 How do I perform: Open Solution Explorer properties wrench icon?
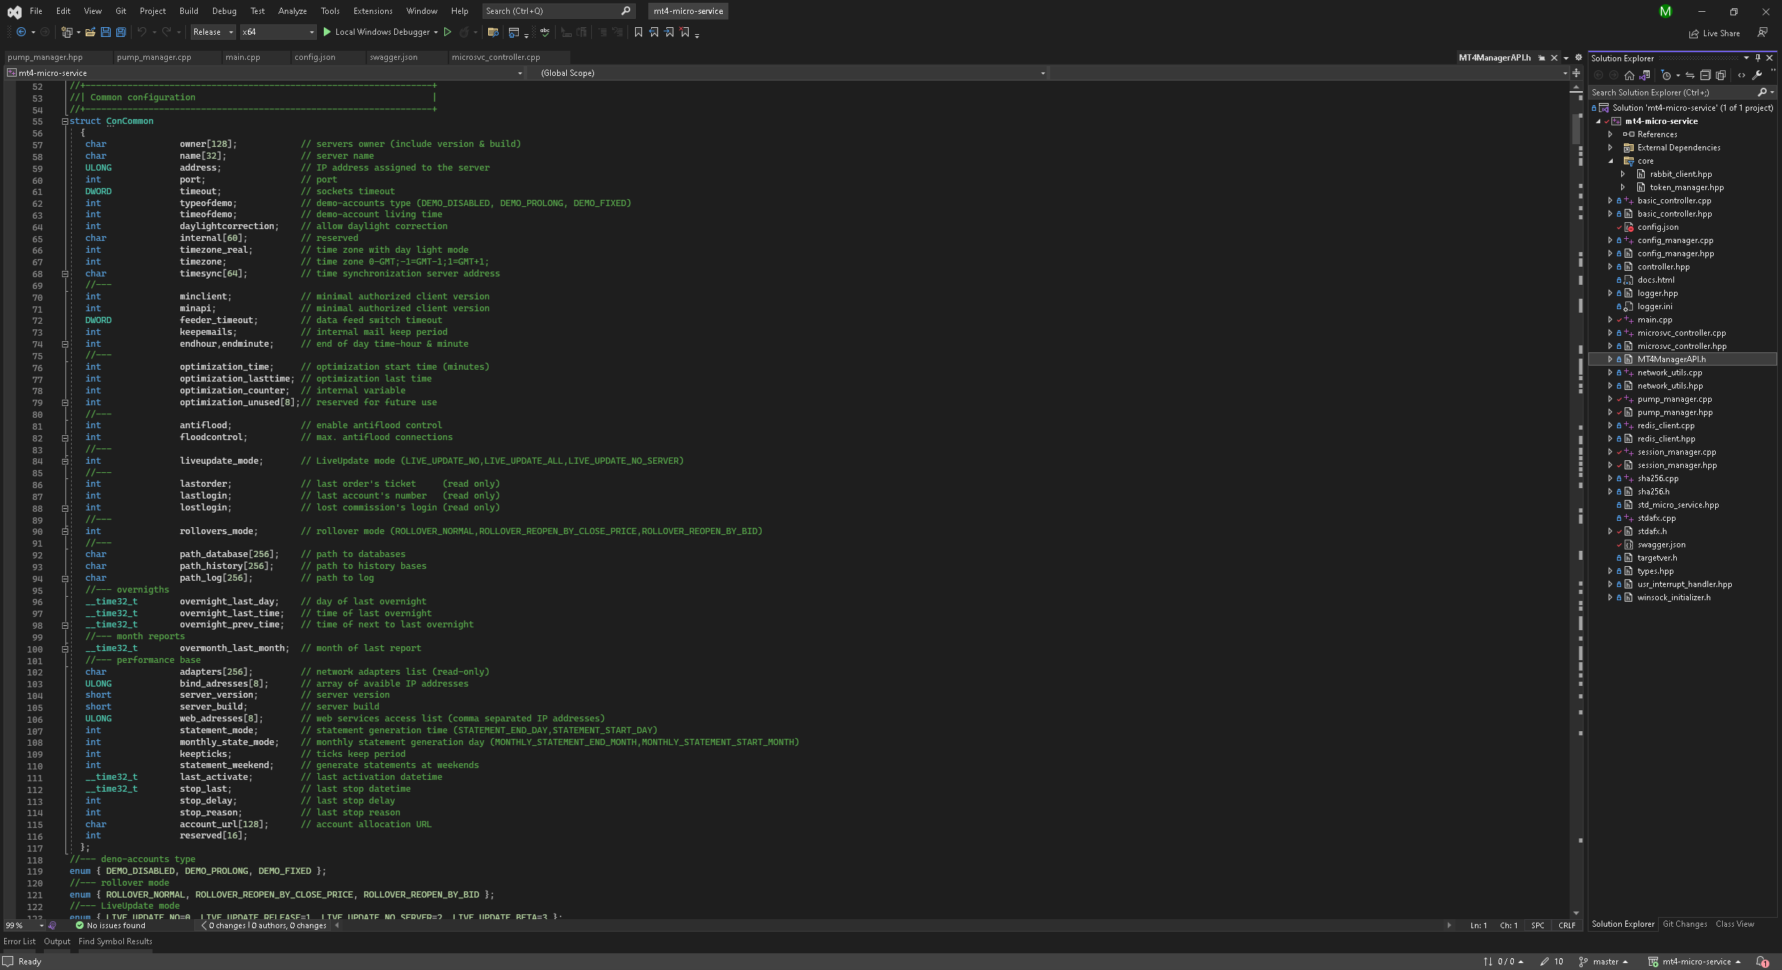[1757, 75]
